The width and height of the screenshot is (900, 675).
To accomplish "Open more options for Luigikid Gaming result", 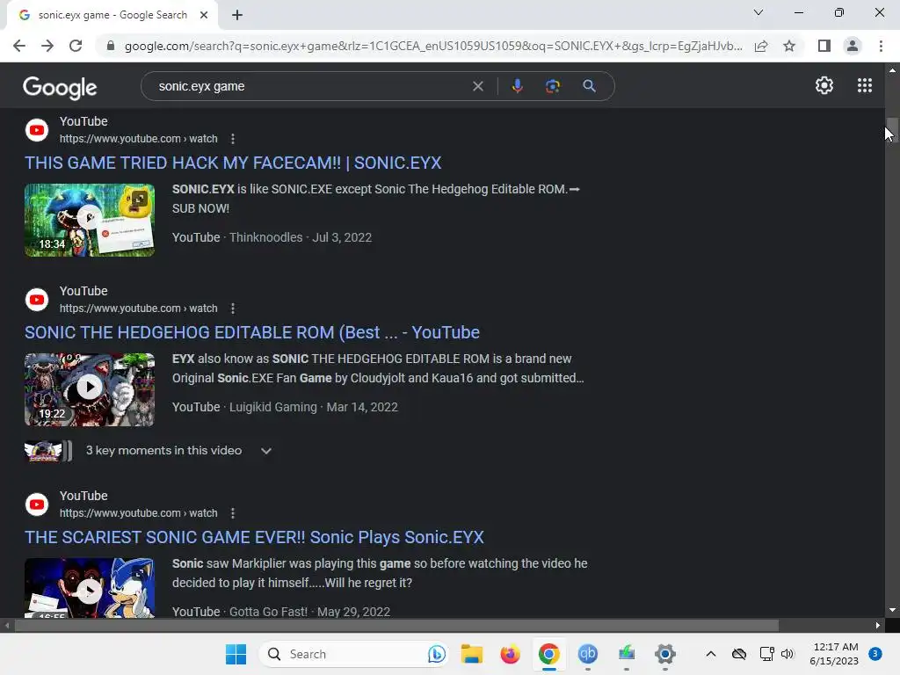I will pos(232,308).
